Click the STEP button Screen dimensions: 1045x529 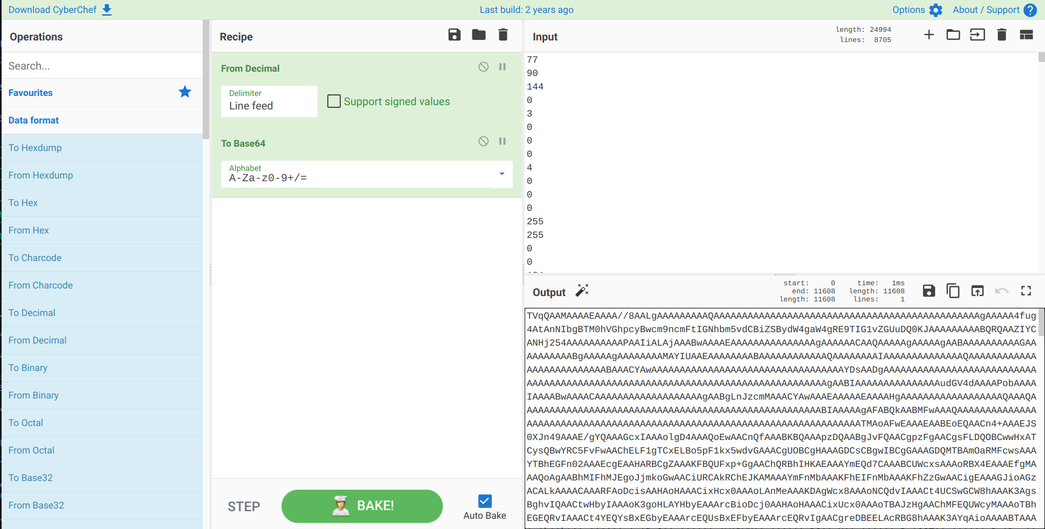point(244,506)
